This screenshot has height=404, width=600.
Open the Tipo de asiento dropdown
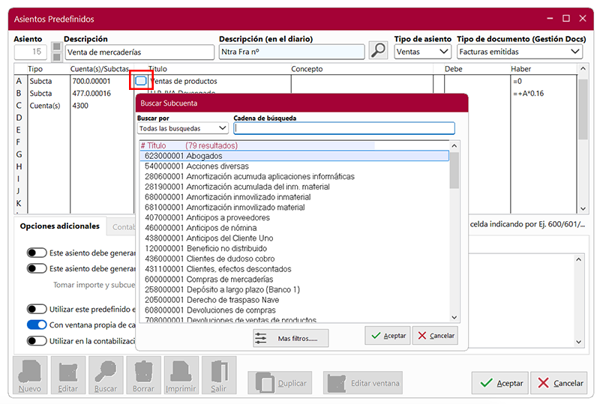(422, 52)
